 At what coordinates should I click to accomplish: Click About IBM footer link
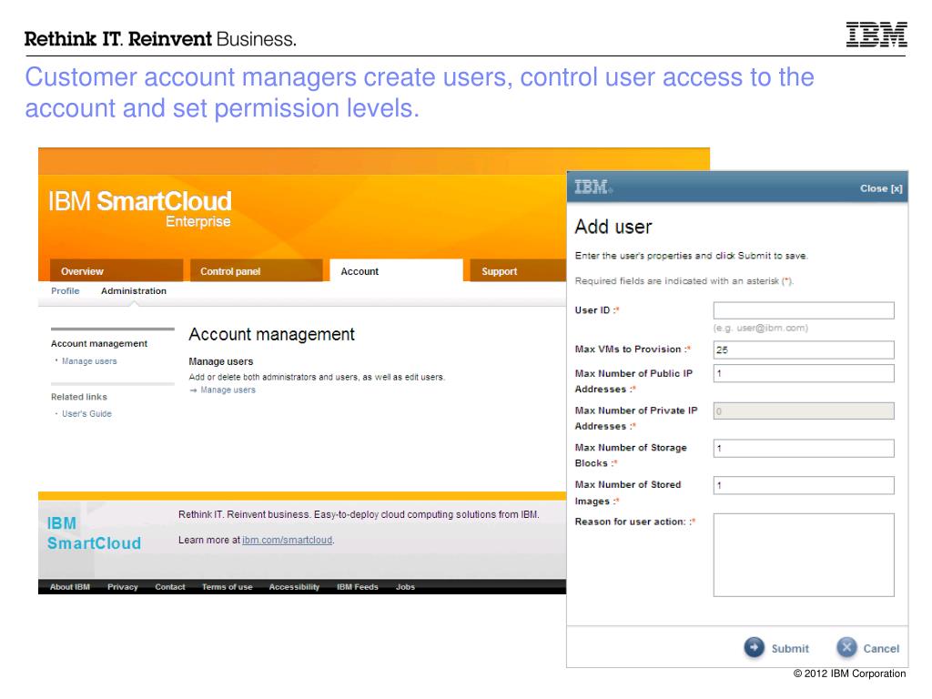[x=69, y=587]
